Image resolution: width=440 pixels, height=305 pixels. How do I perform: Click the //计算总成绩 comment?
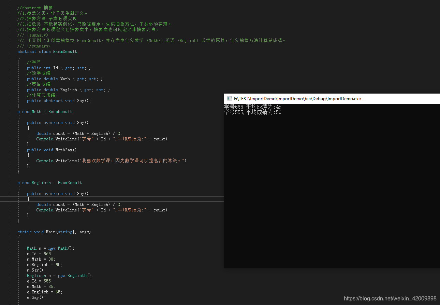click(41, 95)
